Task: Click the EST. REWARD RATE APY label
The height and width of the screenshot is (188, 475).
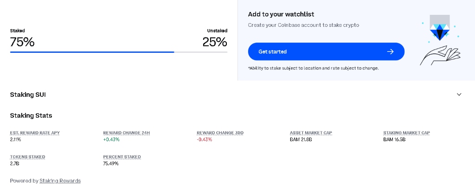Action: pyautogui.click(x=35, y=133)
